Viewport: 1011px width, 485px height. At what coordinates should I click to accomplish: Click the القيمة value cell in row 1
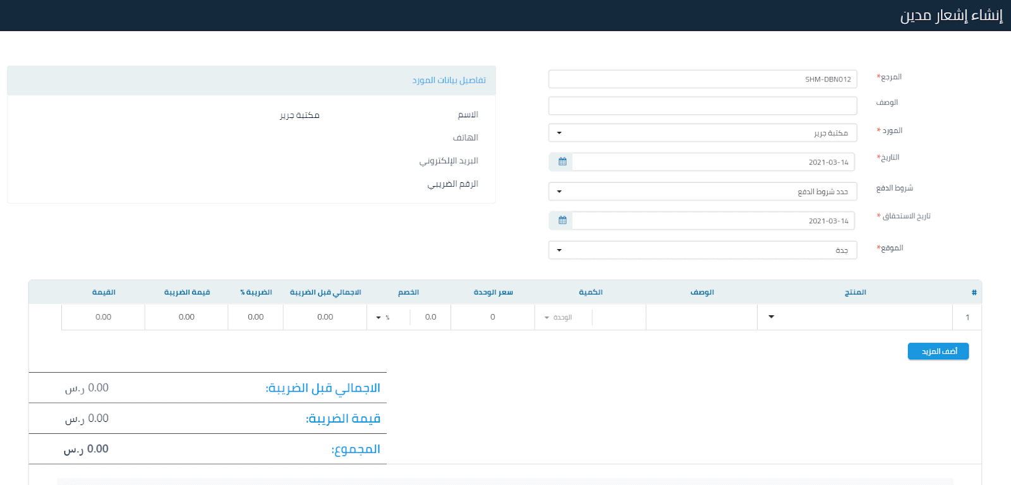103,317
